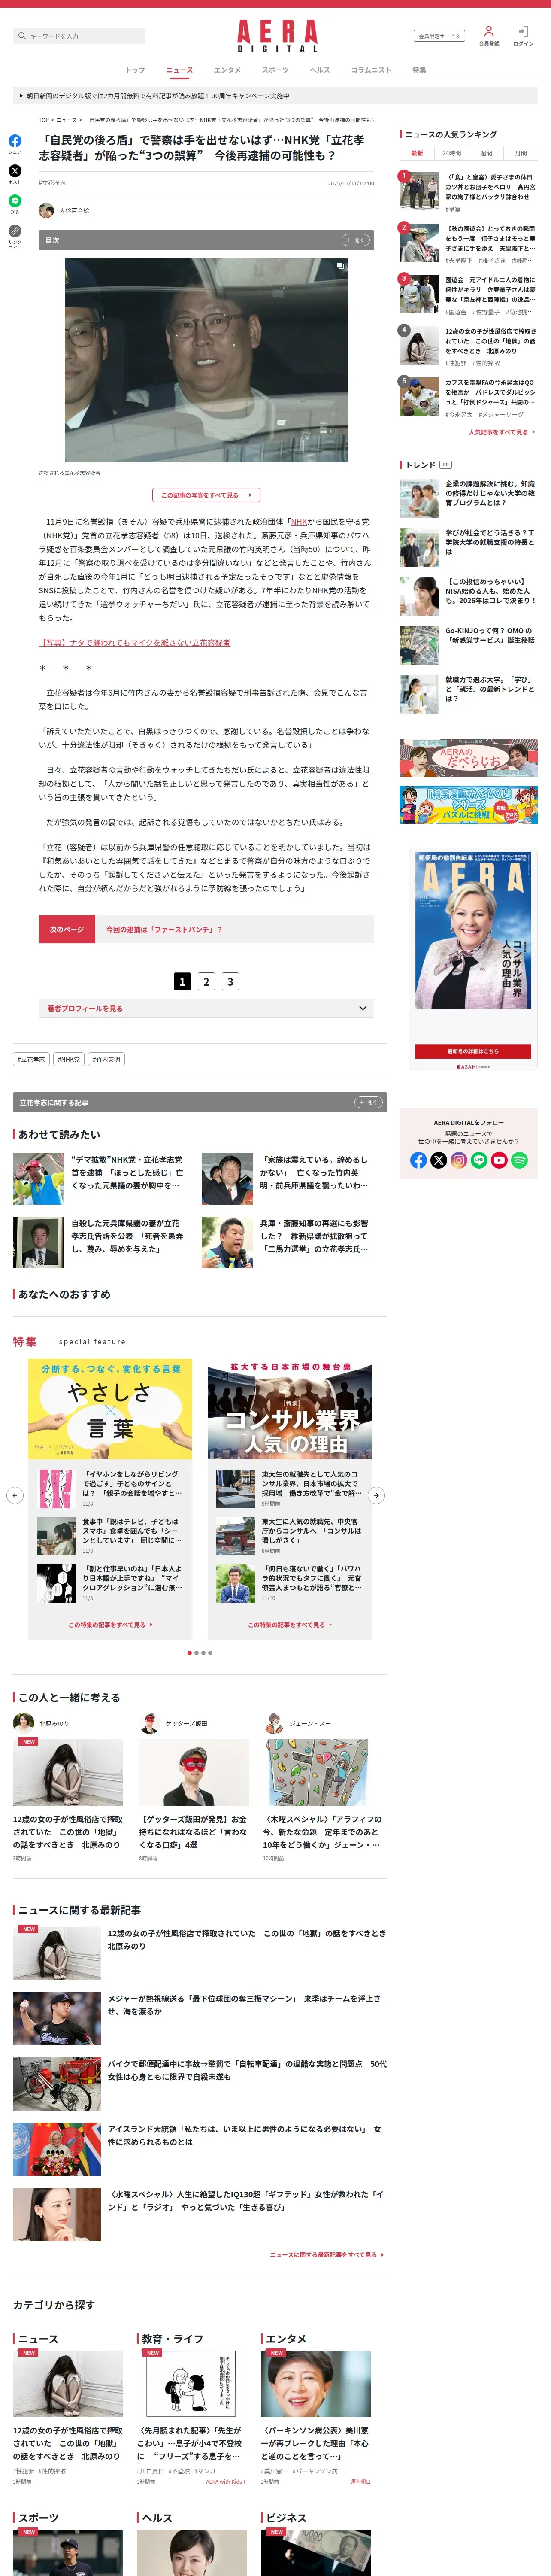Open AERAのだべらじお banner

coord(468,759)
